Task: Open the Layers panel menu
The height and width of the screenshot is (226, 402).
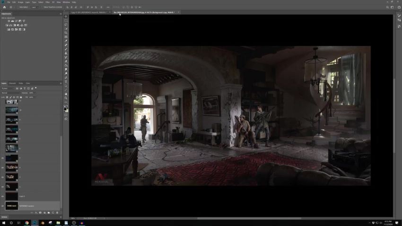Action: (x=61, y=83)
